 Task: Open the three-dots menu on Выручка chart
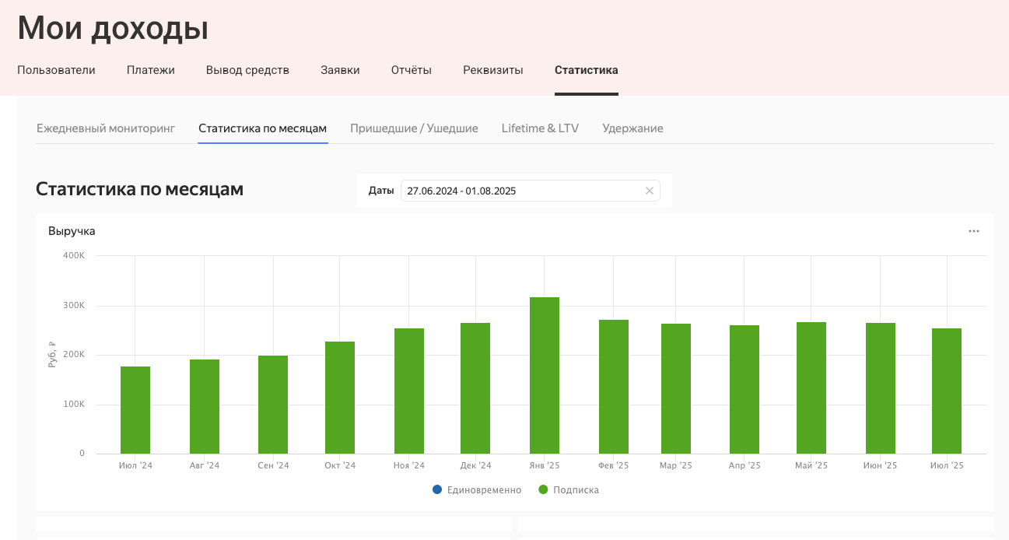pos(973,231)
